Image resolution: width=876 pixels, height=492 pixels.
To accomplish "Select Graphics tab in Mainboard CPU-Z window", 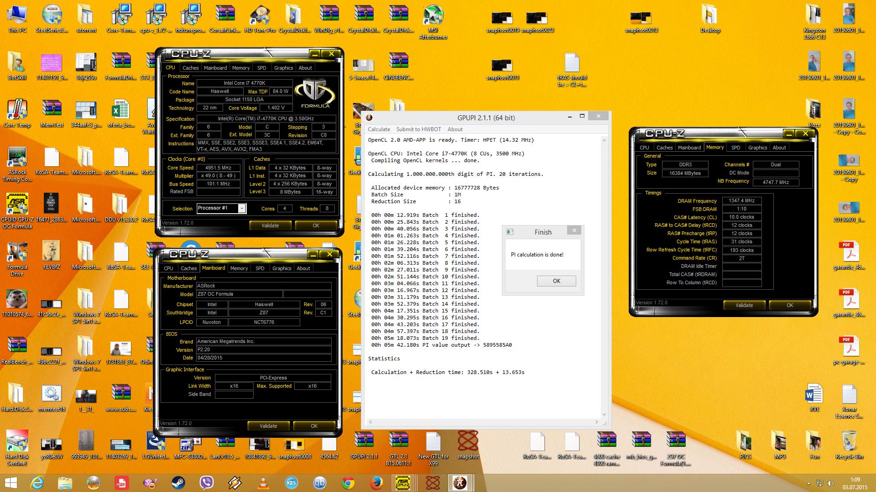I will (282, 268).
